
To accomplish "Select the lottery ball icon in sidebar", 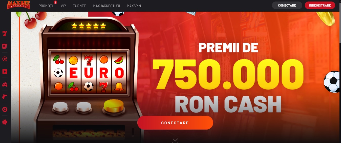I will pyautogui.click(x=5, y=109).
